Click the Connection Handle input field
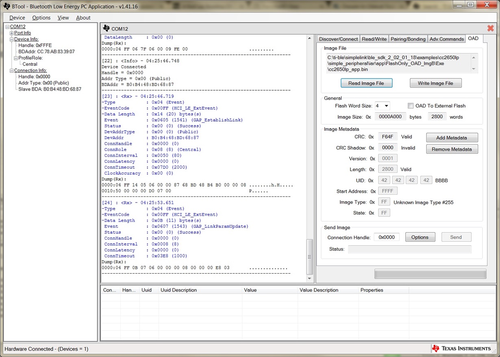 pos(387,237)
